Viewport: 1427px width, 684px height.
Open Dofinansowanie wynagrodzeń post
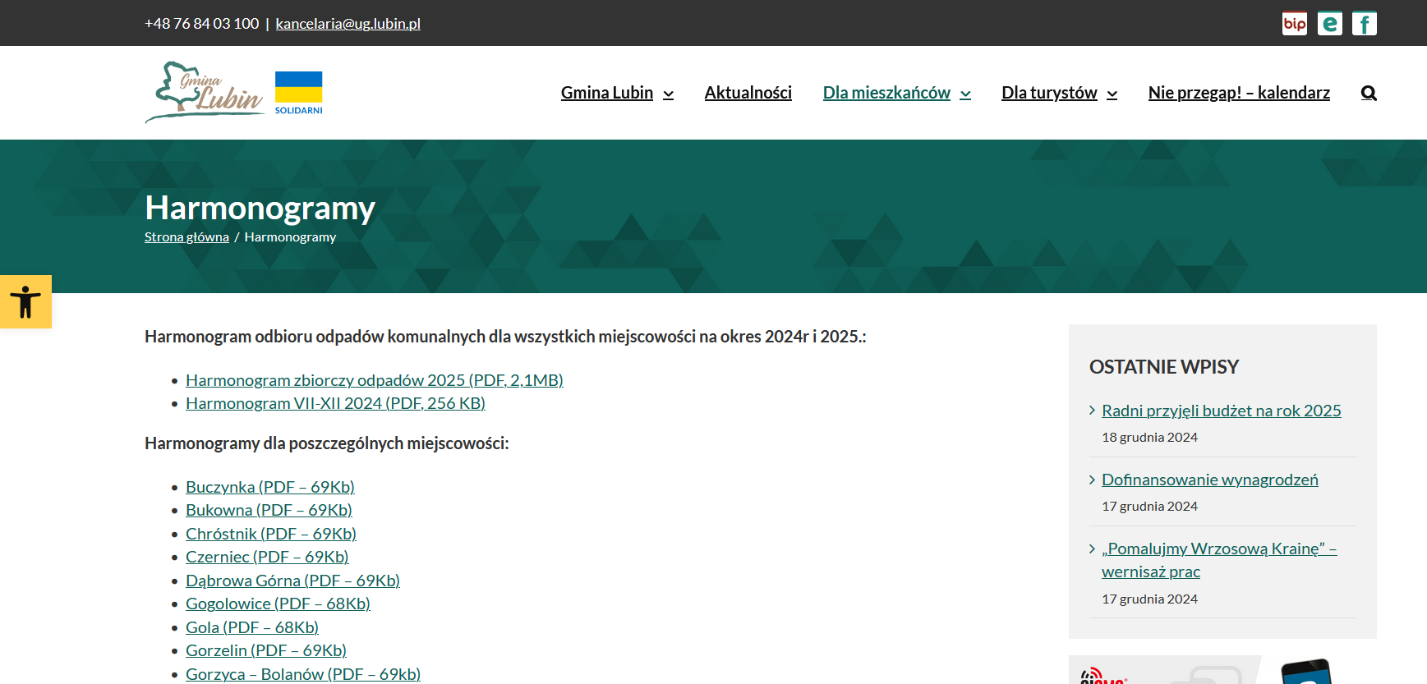click(x=1209, y=480)
